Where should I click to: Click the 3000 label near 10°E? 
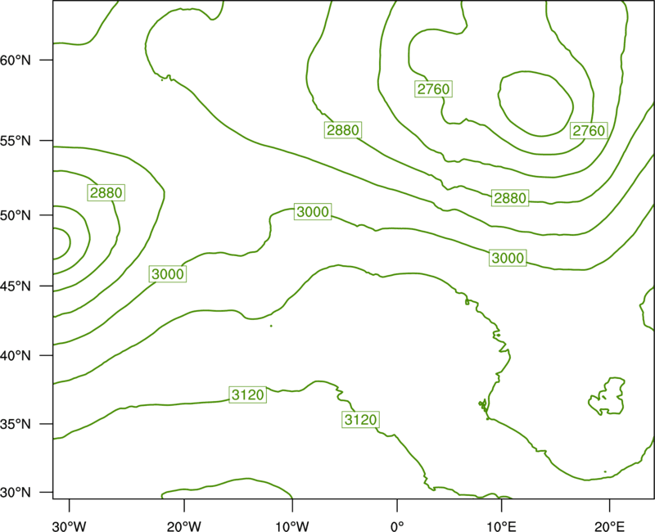(508, 258)
